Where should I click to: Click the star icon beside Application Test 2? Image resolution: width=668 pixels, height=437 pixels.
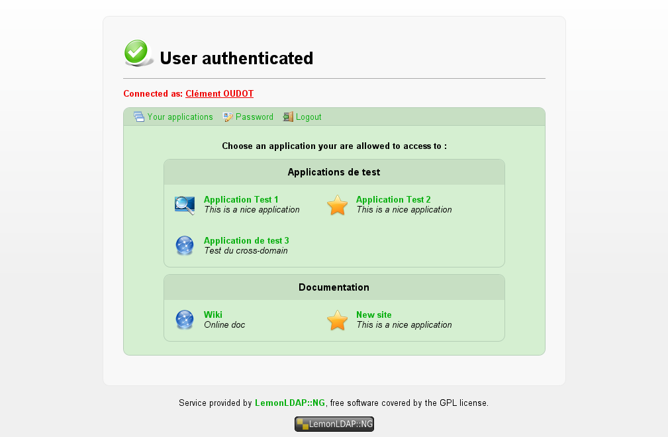pyautogui.click(x=337, y=205)
